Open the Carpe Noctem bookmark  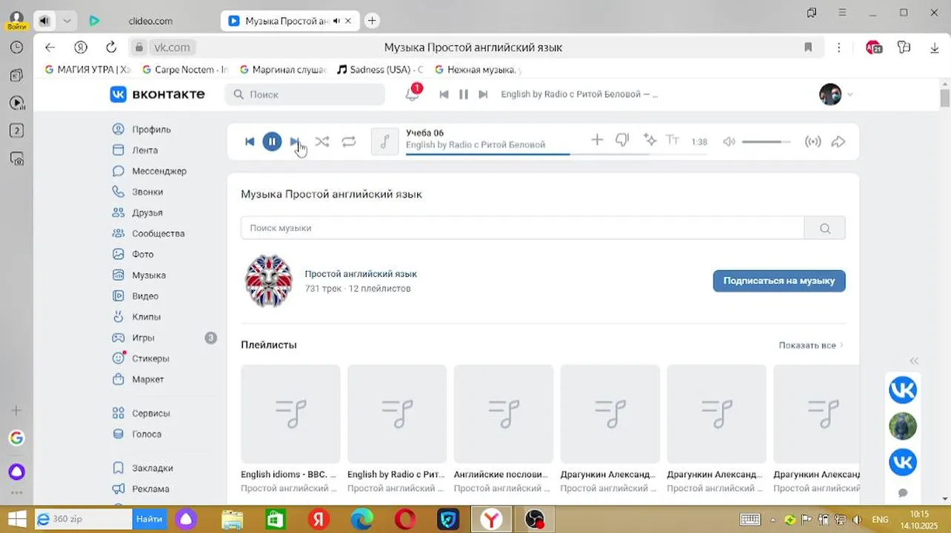click(185, 70)
